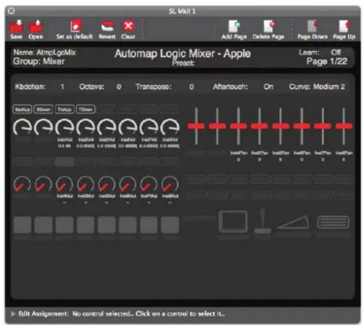
Task: Click the Save toolbar icon
Action: 16,27
